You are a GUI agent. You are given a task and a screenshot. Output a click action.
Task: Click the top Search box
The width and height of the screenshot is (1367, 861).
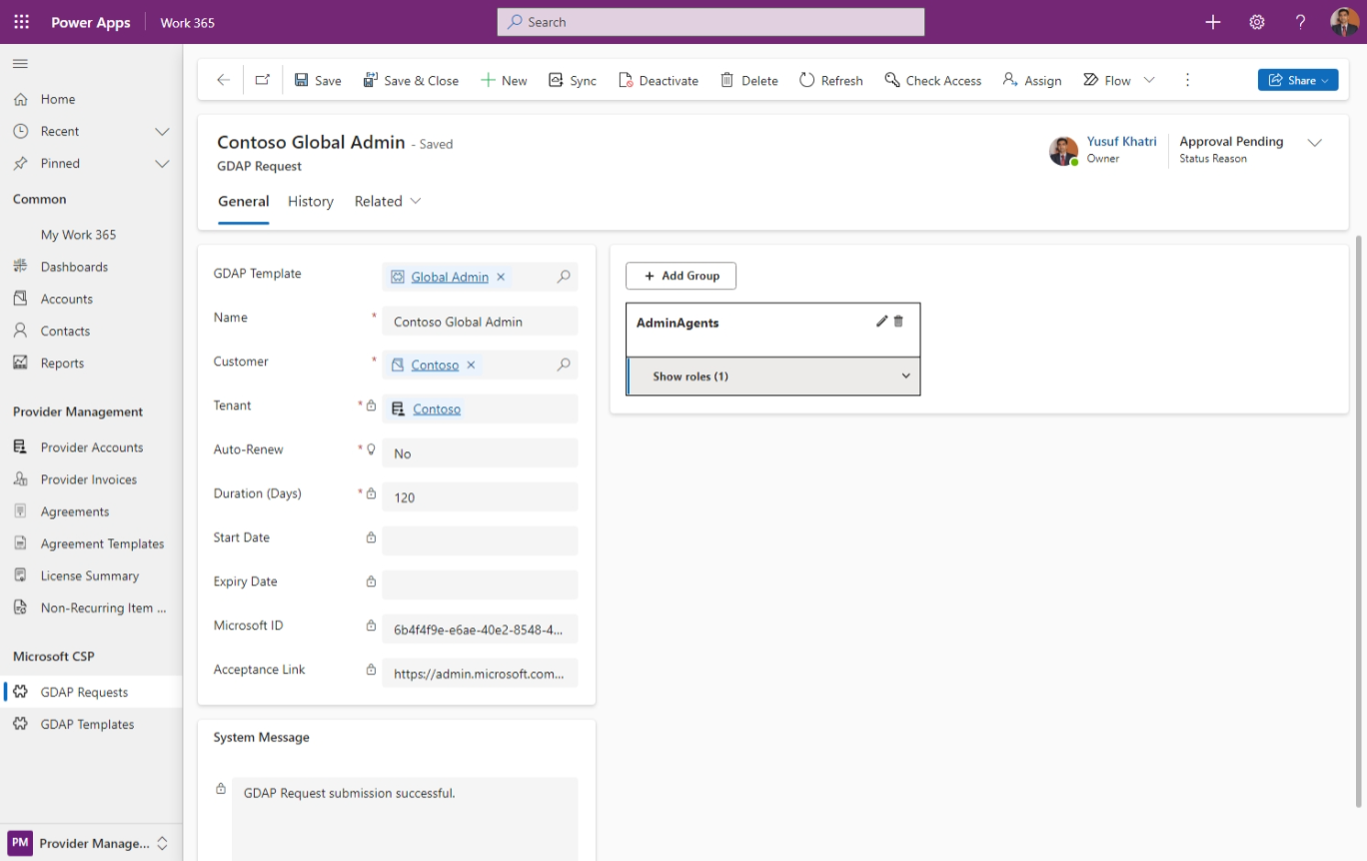[710, 22]
